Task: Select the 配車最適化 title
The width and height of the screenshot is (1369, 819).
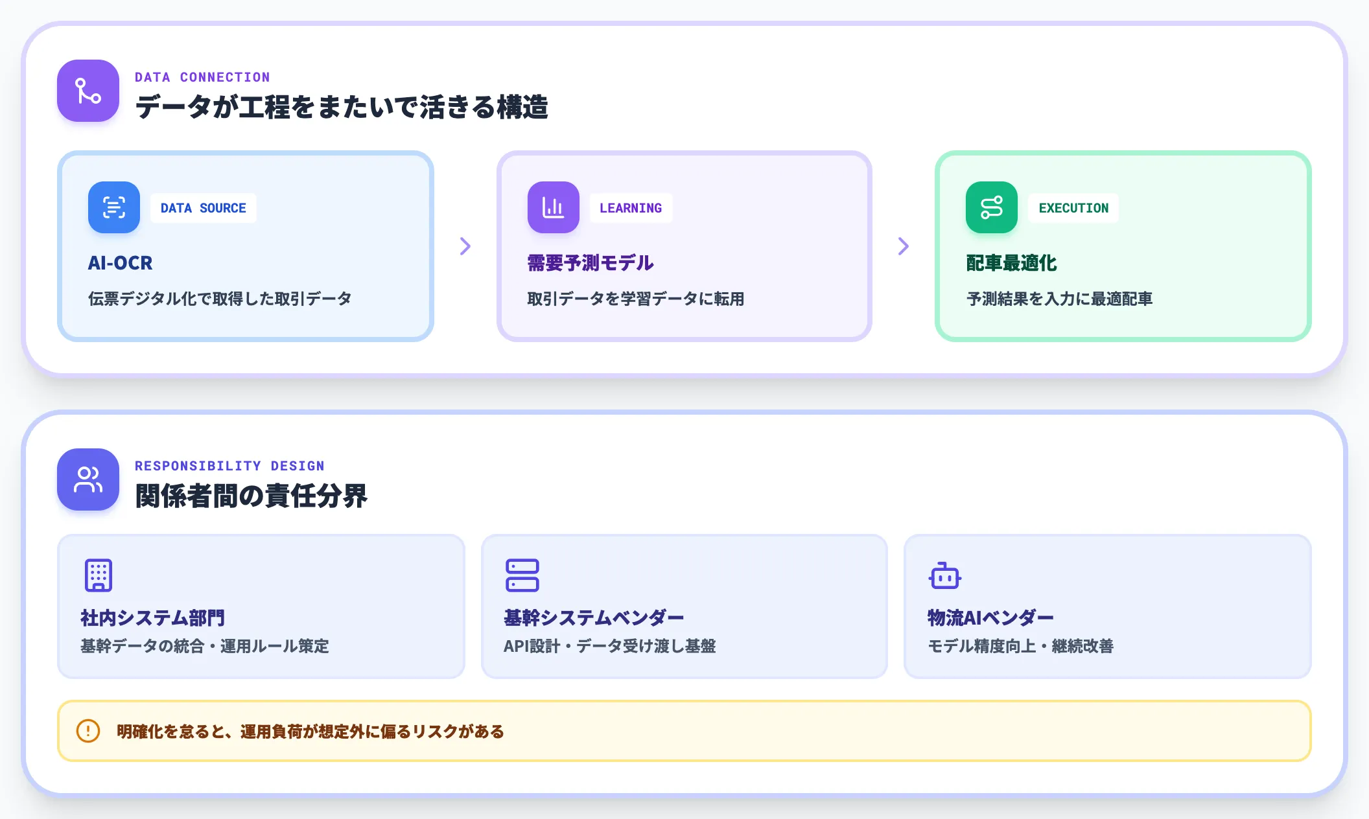Action: (x=1011, y=263)
